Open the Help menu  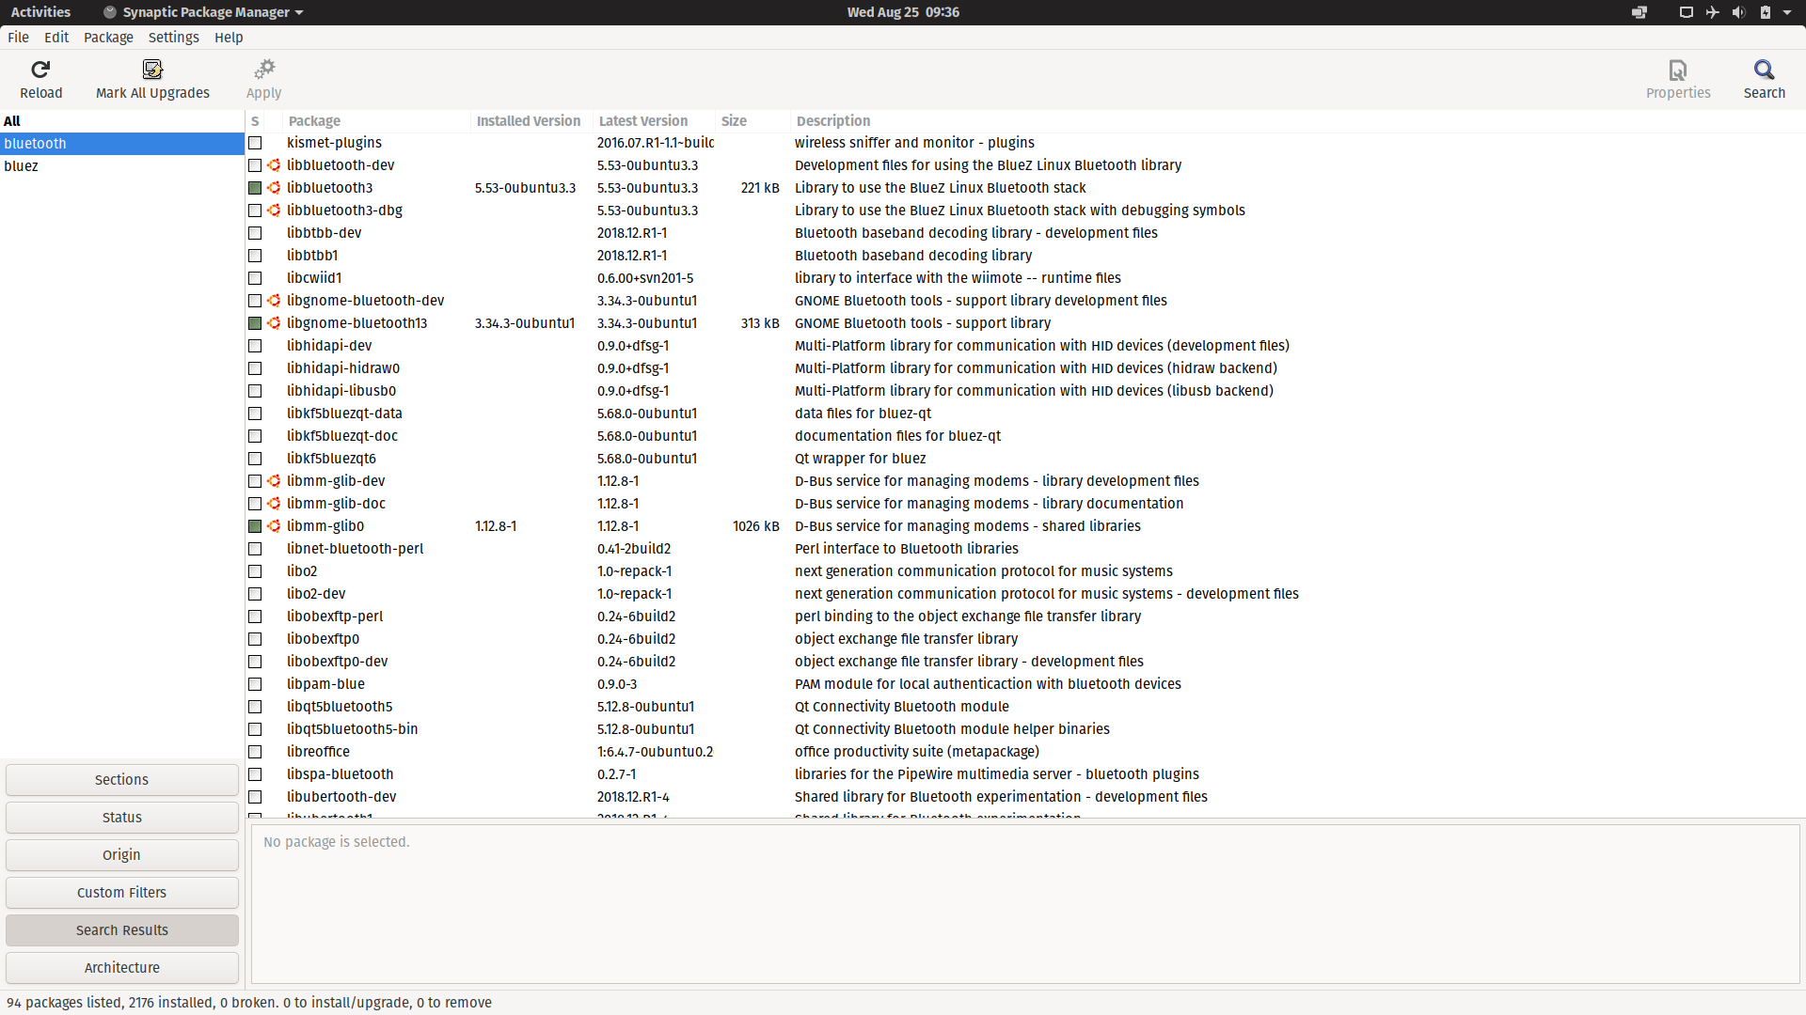pos(229,38)
